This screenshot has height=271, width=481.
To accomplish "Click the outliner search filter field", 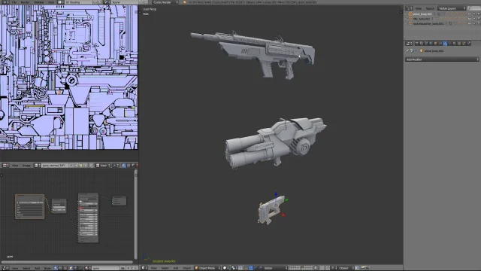I will [474, 8].
